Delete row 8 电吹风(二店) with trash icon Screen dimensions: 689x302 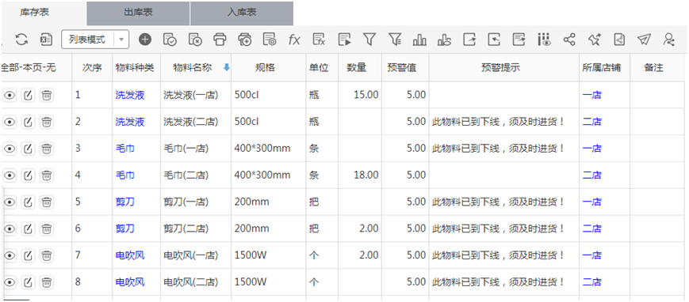(x=47, y=281)
